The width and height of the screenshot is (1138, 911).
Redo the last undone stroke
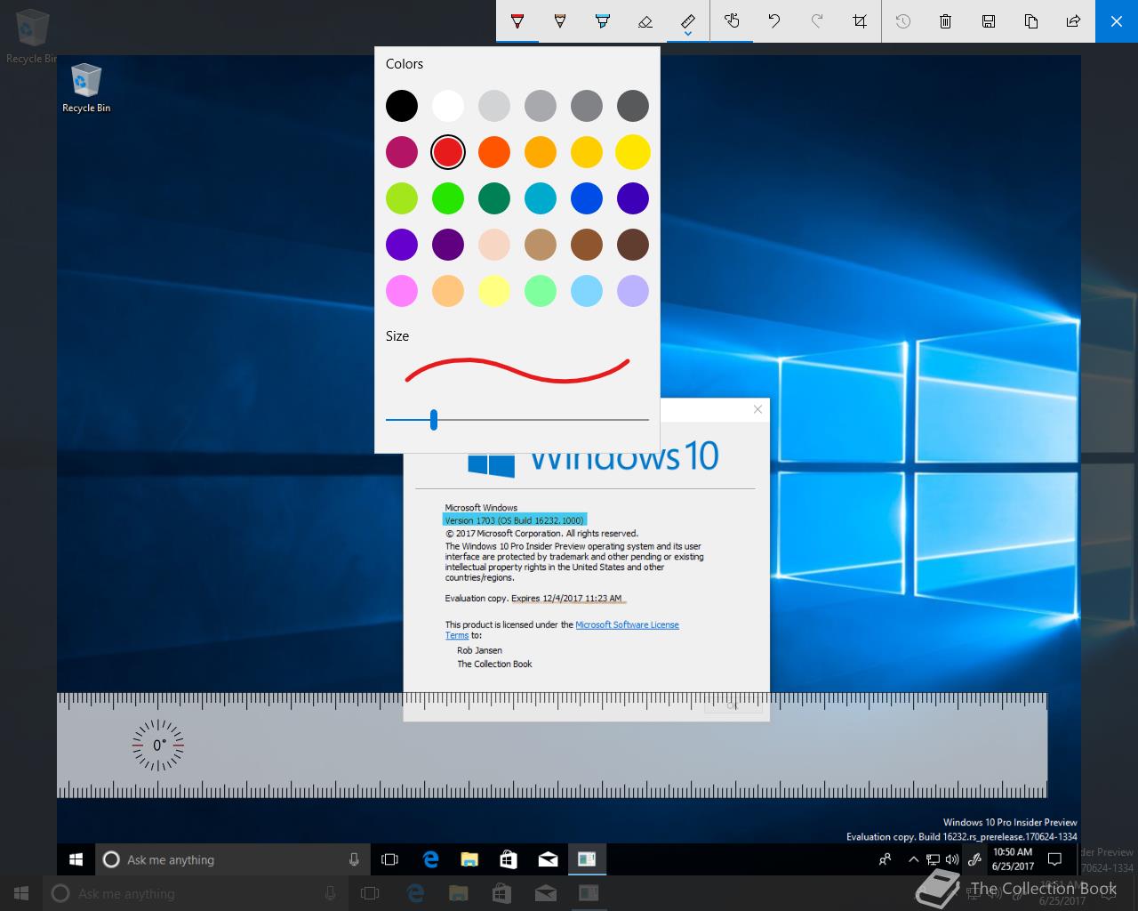817,21
